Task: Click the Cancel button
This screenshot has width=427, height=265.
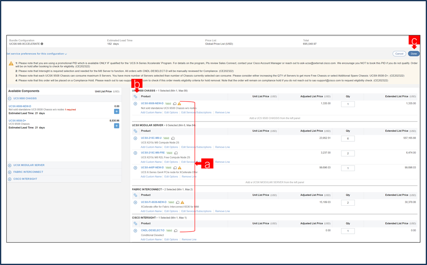Action: coord(399,54)
